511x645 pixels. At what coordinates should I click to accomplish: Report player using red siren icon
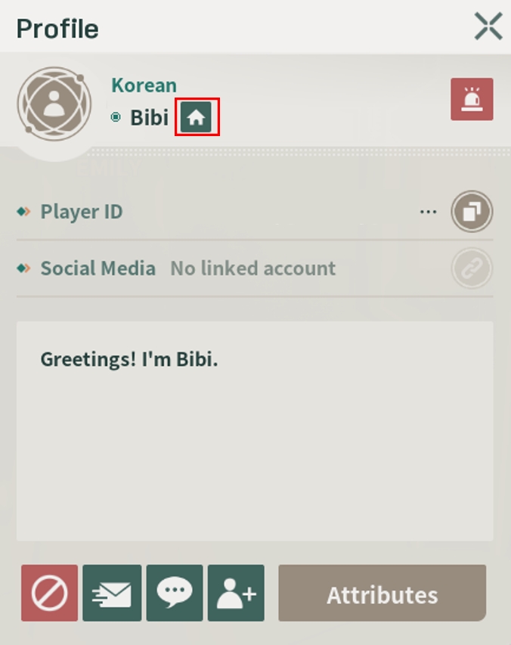pyautogui.click(x=472, y=99)
